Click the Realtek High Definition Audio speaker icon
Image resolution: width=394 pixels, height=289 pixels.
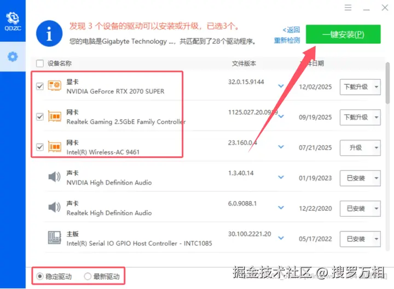[x=54, y=208]
